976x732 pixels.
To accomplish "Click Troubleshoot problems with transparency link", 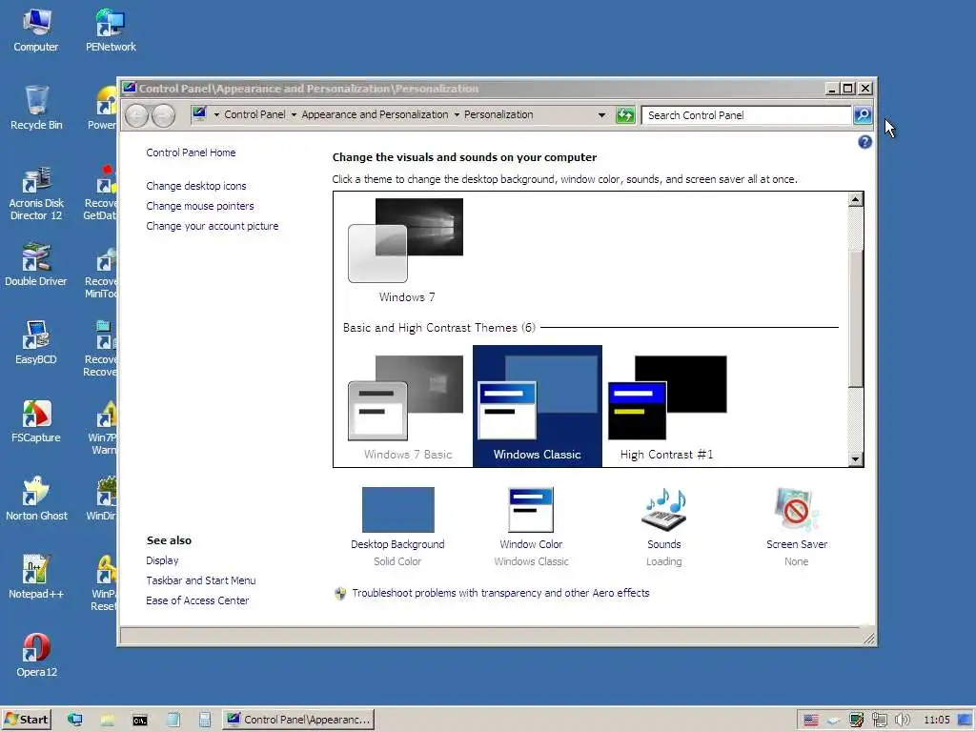I will [500, 593].
